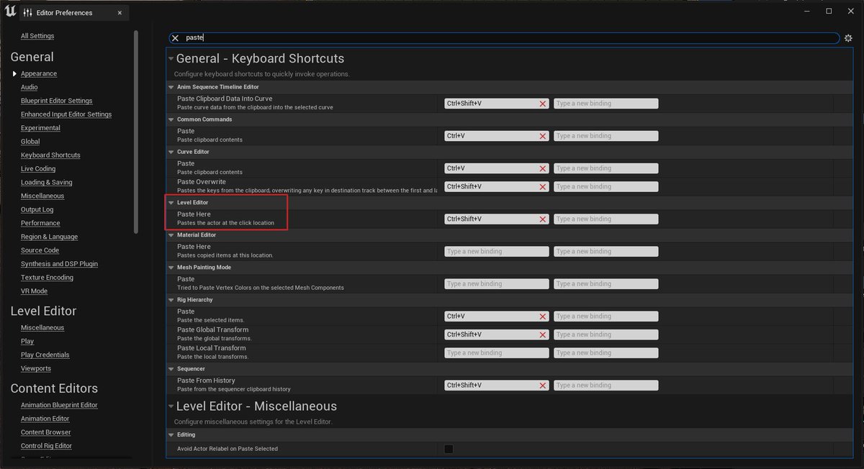Remove the Curve Editor Paste Overwrite binding
The height and width of the screenshot is (469, 864).
(x=542, y=186)
